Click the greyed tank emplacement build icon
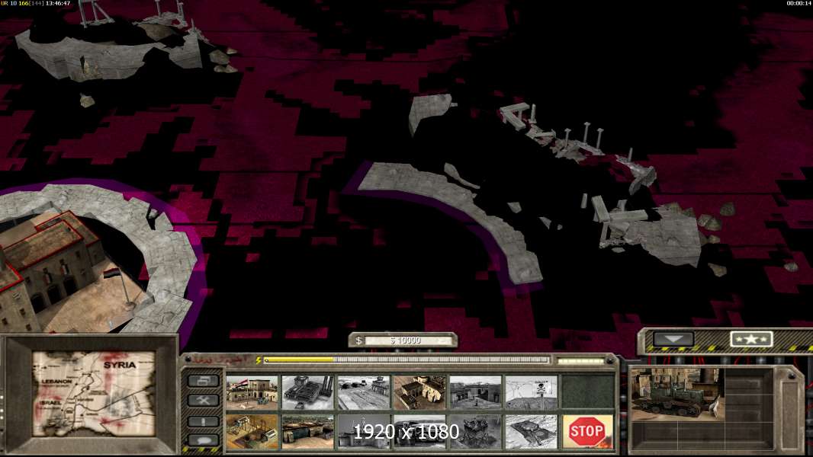The width and height of the screenshot is (813, 457). pyautogui.click(x=476, y=431)
